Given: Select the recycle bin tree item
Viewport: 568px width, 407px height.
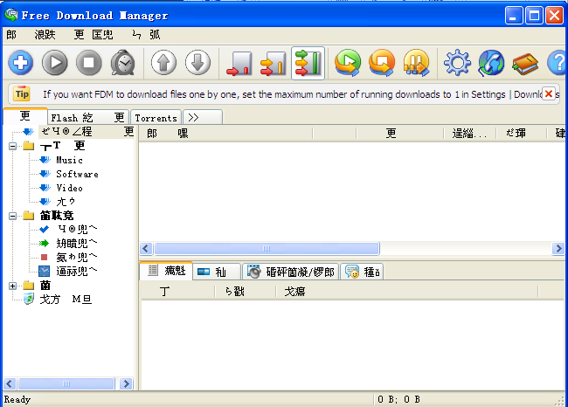Looking at the screenshot, I should [66, 300].
